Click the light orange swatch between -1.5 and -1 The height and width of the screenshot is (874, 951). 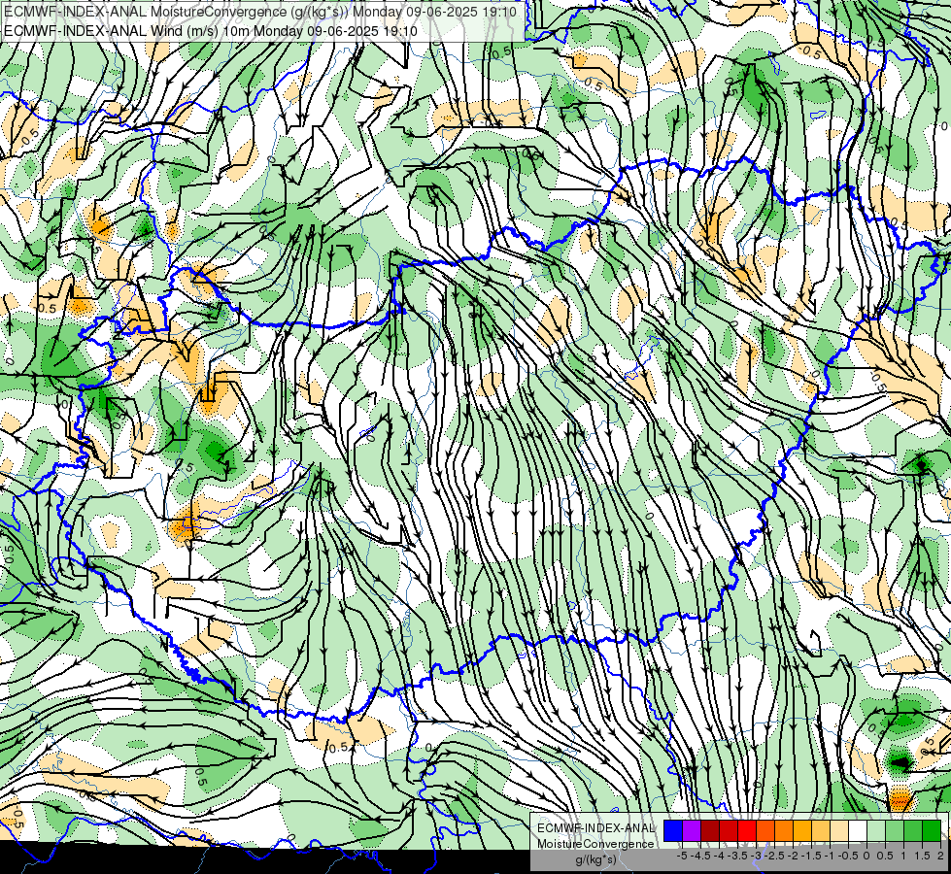(x=821, y=830)
